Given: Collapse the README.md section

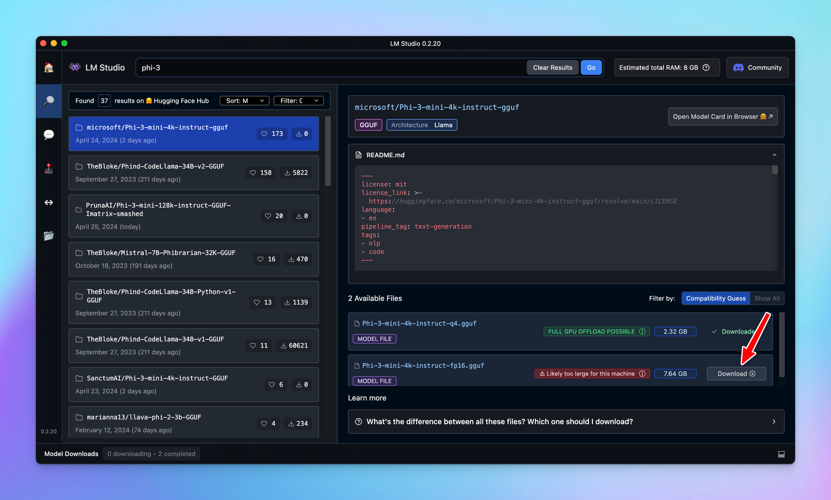Looking at the screenshot, I should 775,155.
